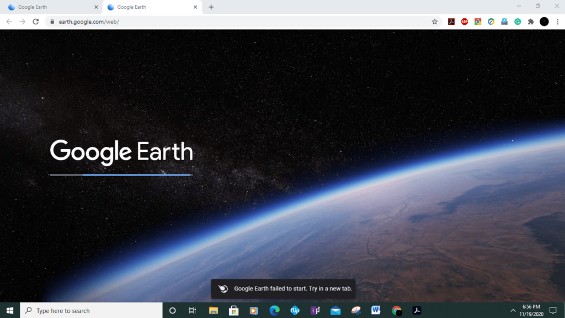Open a new browser tab

[x=211, y=7]
